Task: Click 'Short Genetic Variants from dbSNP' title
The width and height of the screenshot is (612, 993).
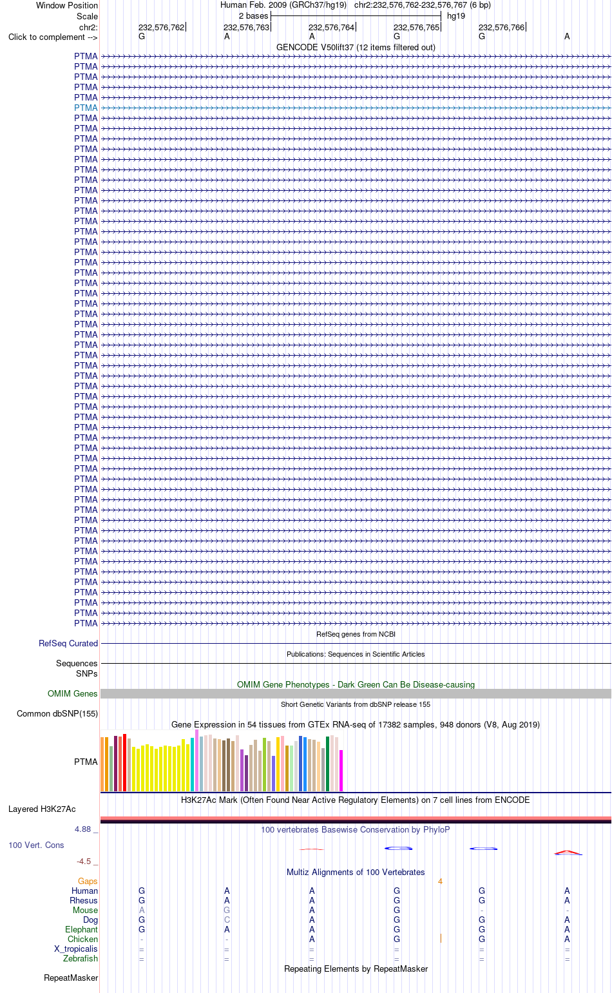Action: 356,704
